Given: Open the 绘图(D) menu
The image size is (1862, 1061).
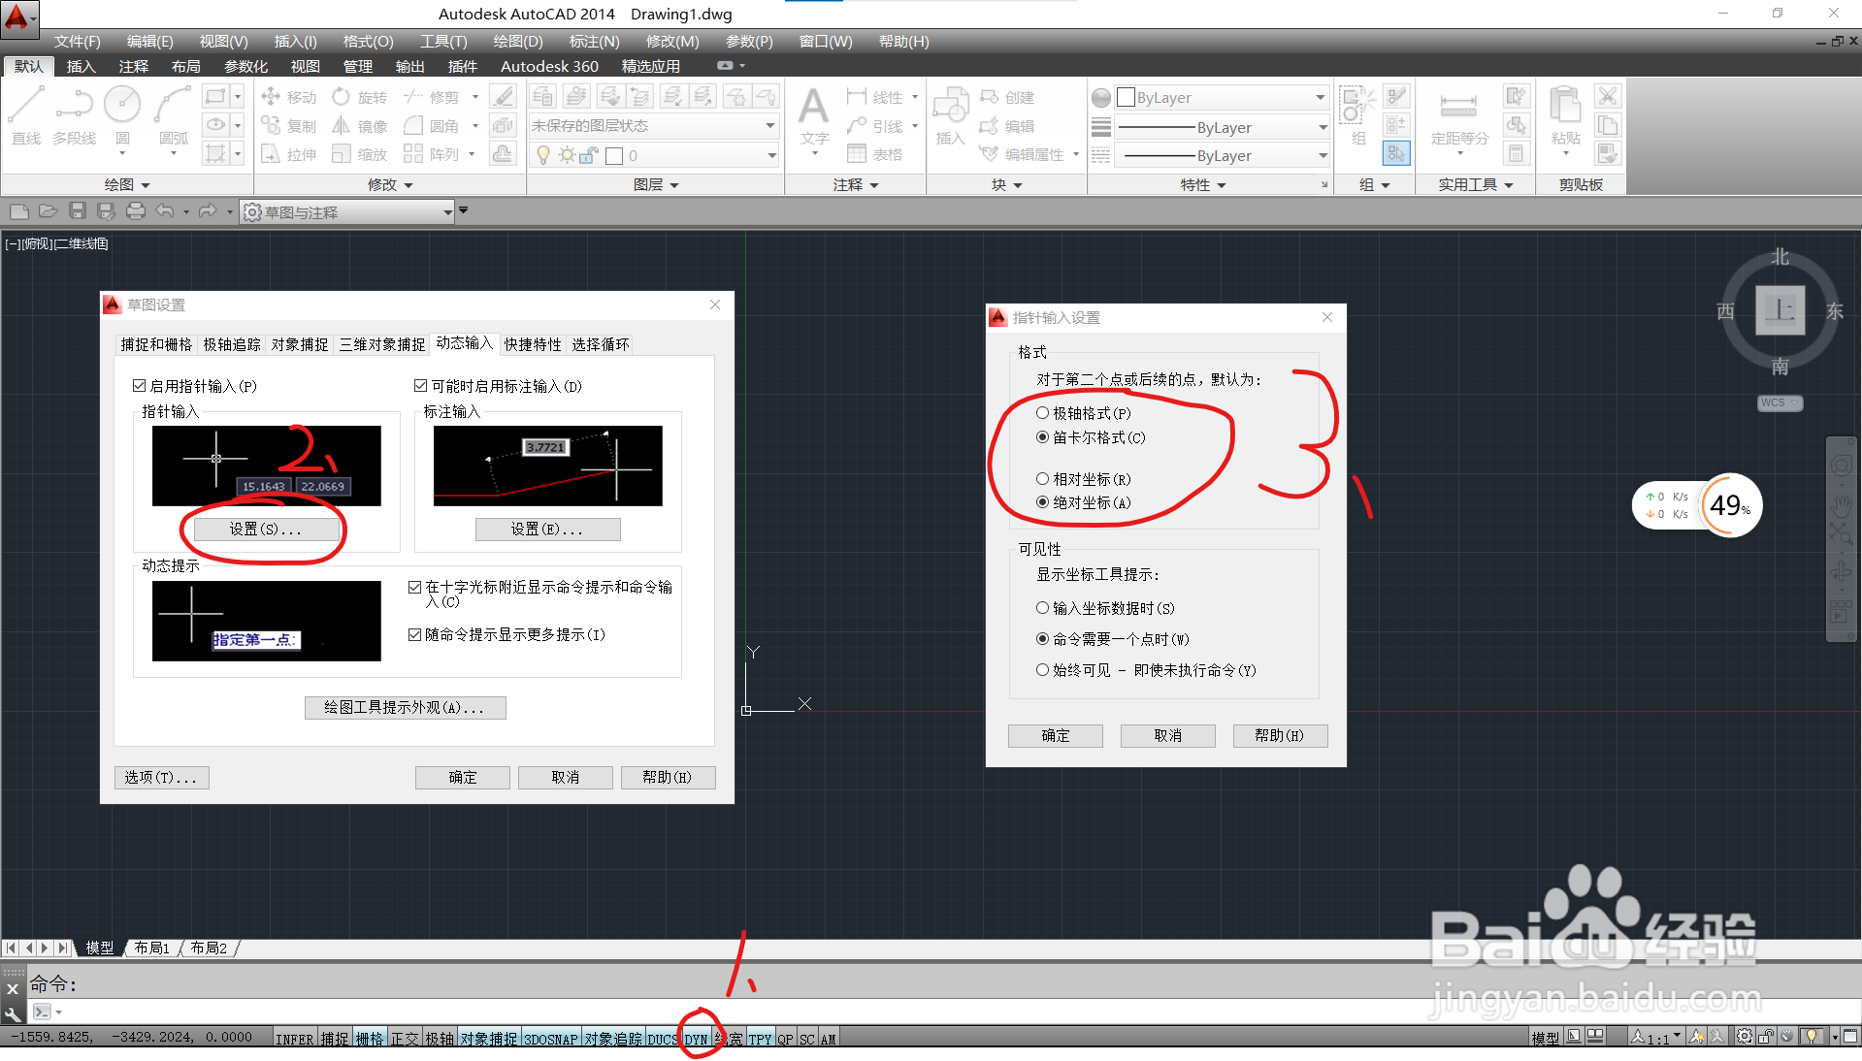Looking at the screenshot, I should click(518, 41).
